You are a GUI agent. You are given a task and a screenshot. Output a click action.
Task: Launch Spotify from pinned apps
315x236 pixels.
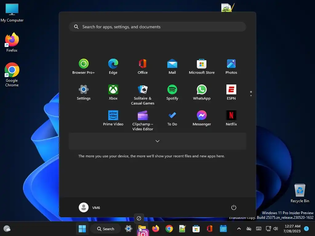(x=172, y=92)
